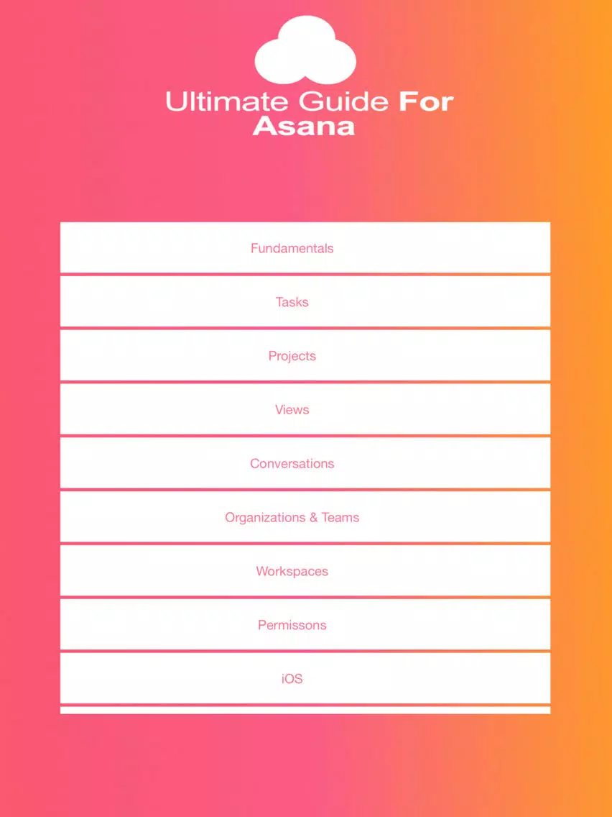The height and width of the screenshot is (817, 612).
Task: Open the Workspaces section
Action: pos(292,572)
